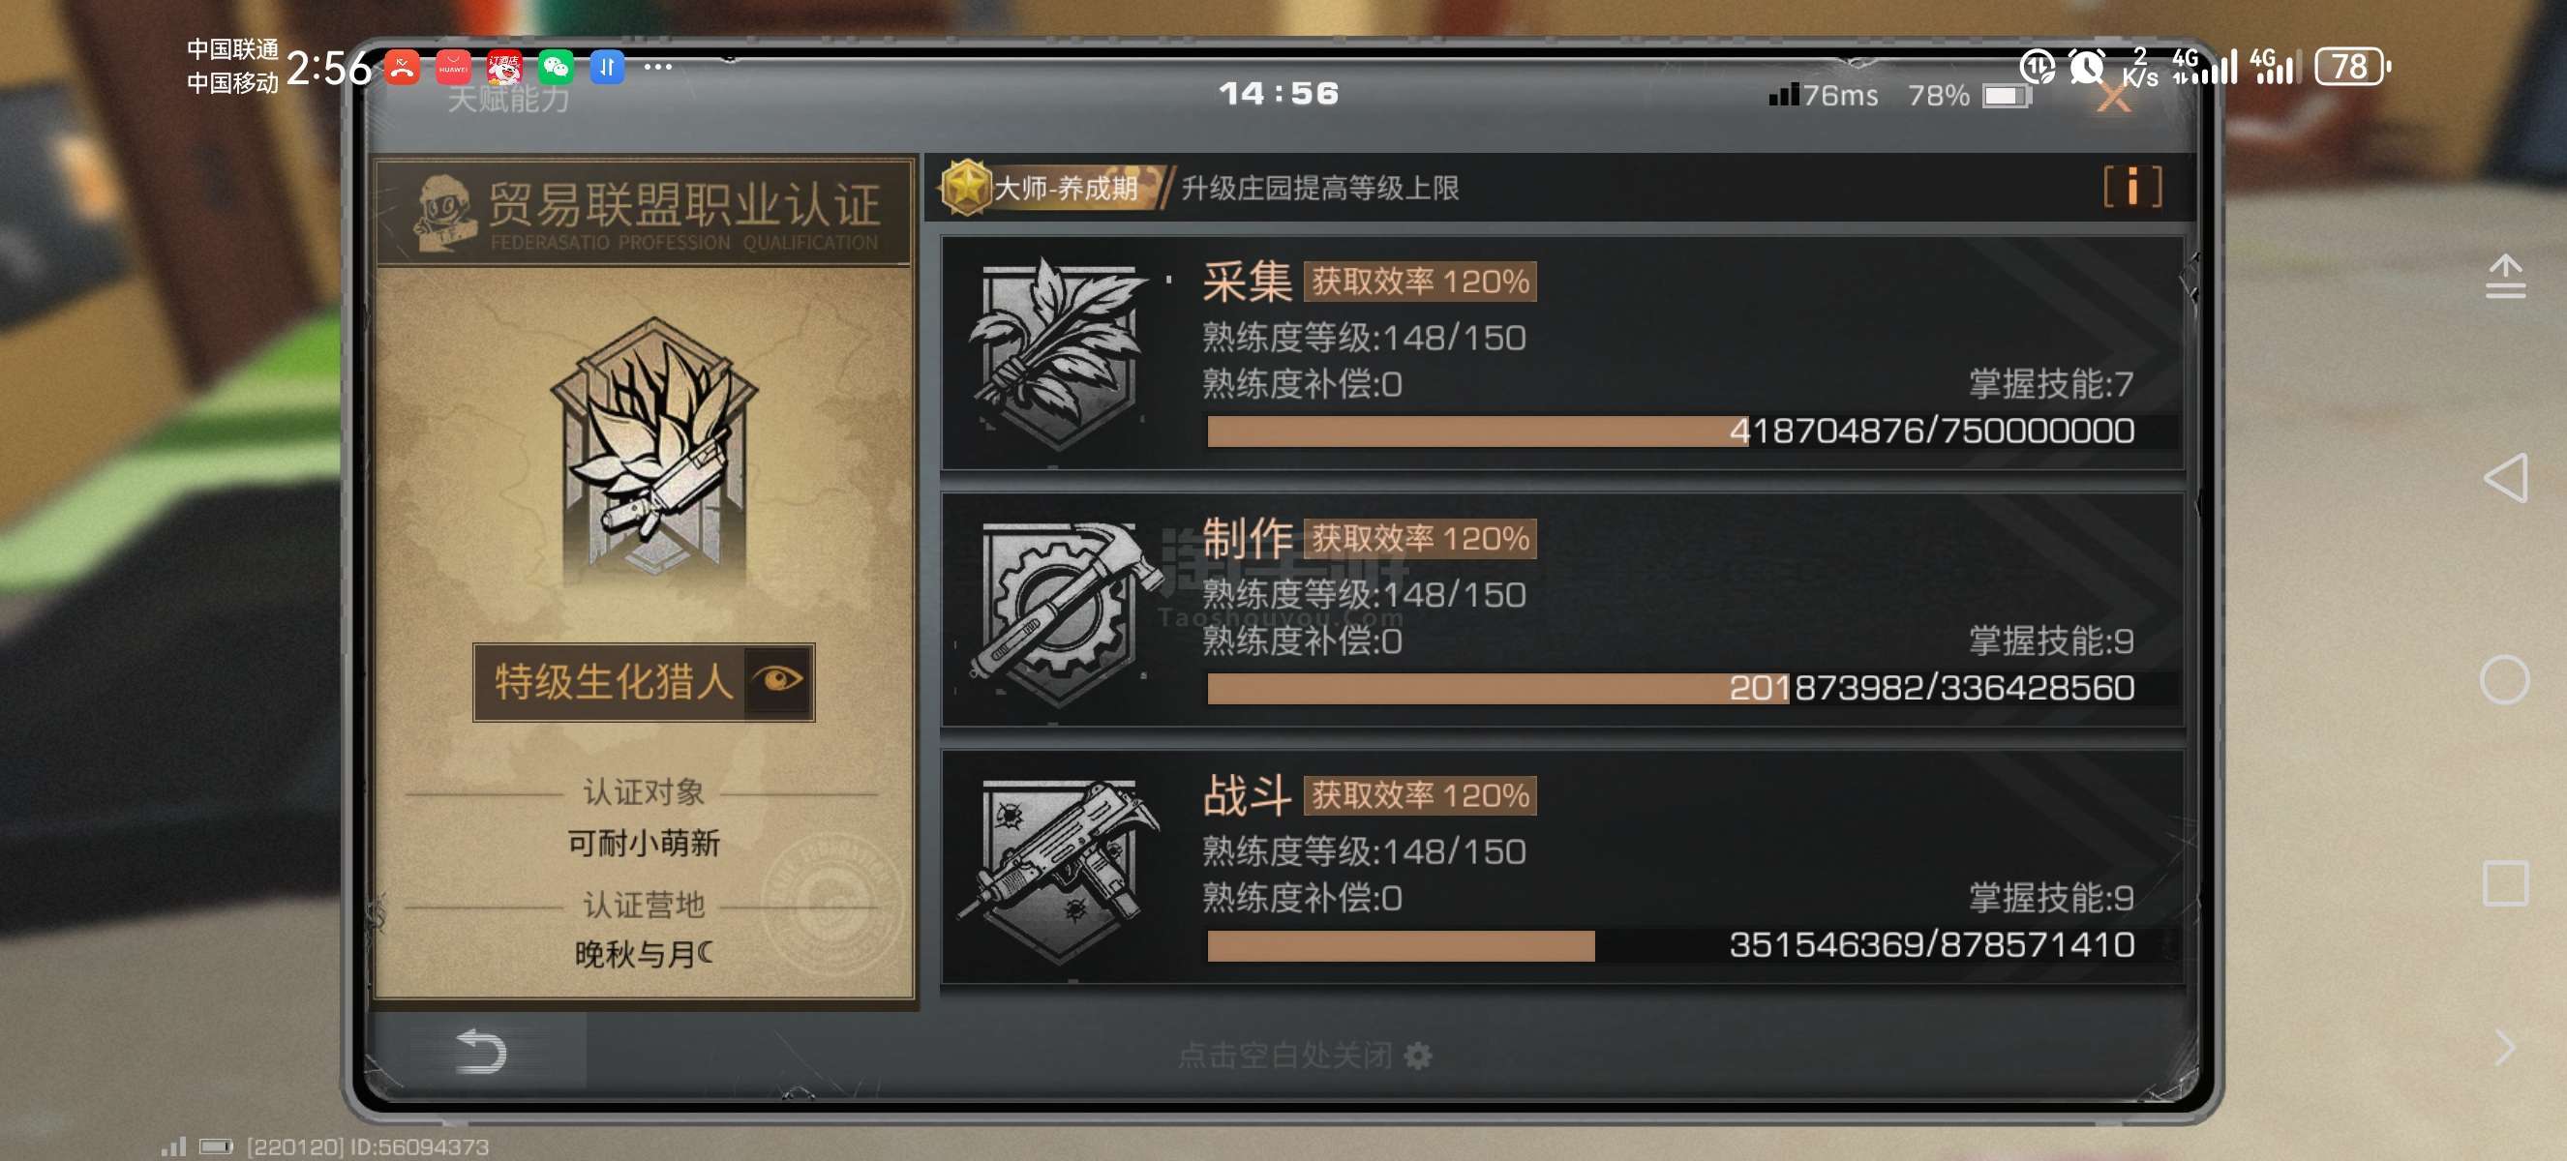2567x1161 pixels.
Task: Expand the side panel chevron arrow
Action: point(2505,1047)
